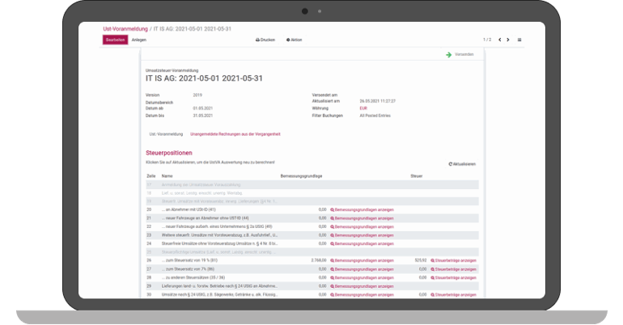Click the Bearbeiten edit button
Viewport: 623px width, 325px height.
[115, 40]
